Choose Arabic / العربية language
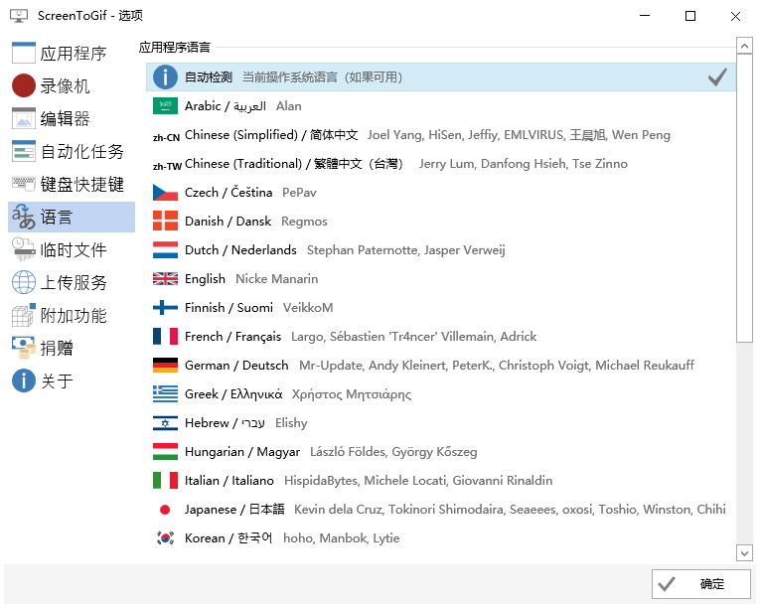Screen dimensions: 760x606 tap(440, 105)
